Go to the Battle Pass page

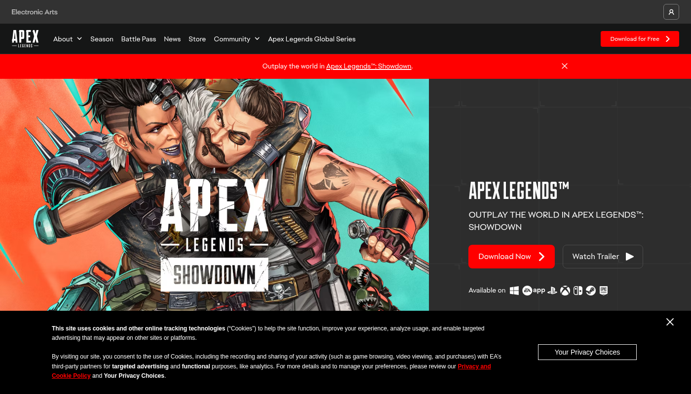[139, 39]
